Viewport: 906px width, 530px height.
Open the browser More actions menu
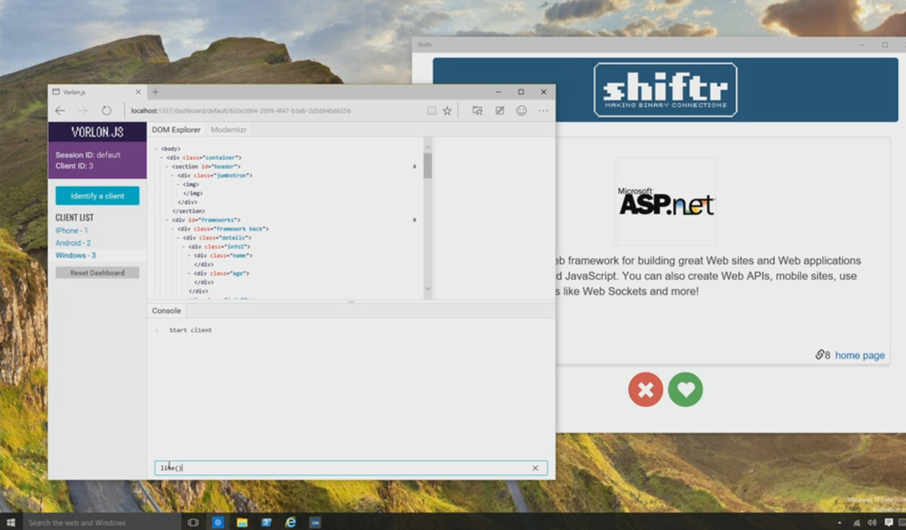click(543, 110)
